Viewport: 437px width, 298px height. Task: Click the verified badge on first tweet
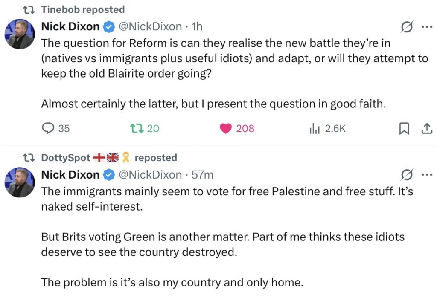(109, 27)
